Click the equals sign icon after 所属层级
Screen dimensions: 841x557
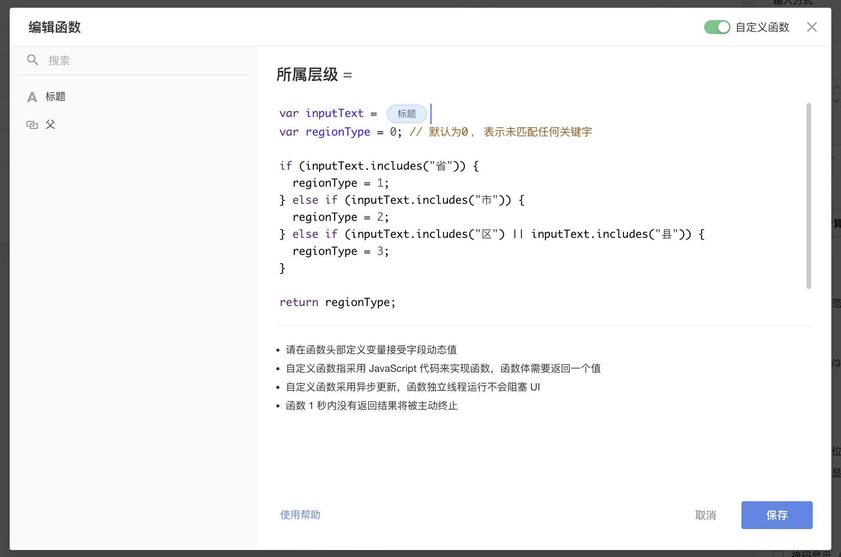tap(348, 76)
